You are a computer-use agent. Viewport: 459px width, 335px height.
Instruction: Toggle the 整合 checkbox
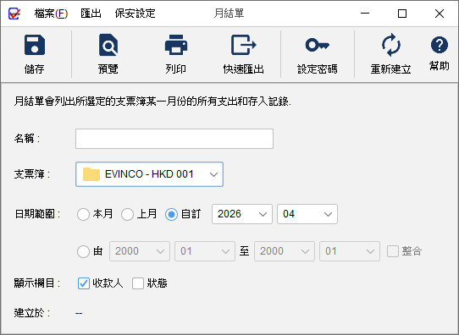[x=393, y=251]
